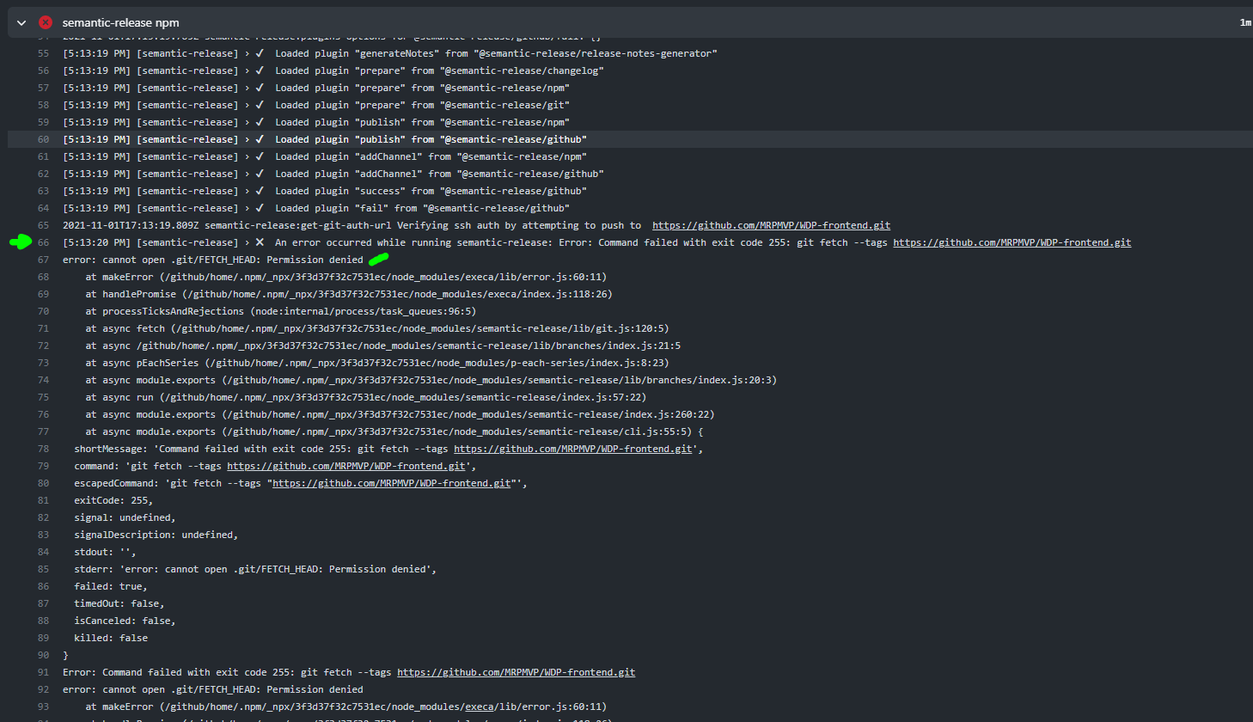Click the execa link on line 93
The width and height of the screenshot is (1253, 722).
[479, 707]
